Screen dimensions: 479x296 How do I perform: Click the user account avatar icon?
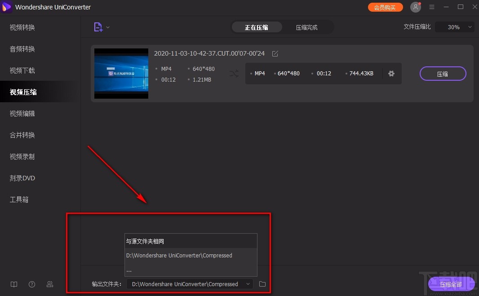415,7
